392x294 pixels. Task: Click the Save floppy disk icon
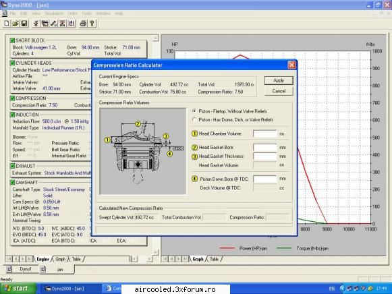[24, 24]
